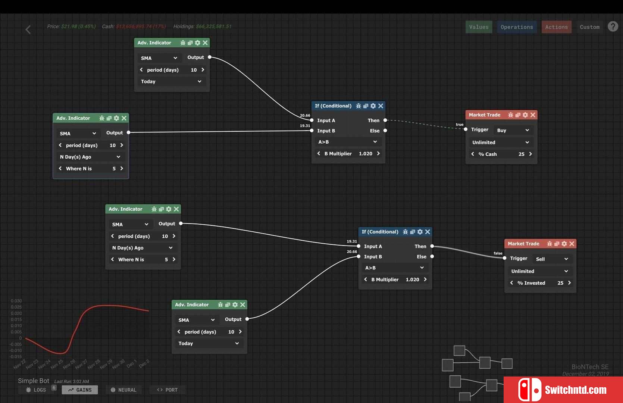Screen dimensions: 623x403
Task: Open A>B comparison dropdown in the lower If node
Action: (395, 268)
